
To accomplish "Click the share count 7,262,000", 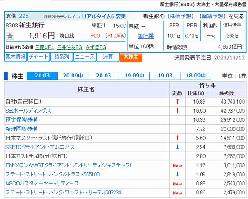I will (x=234, y=156).
